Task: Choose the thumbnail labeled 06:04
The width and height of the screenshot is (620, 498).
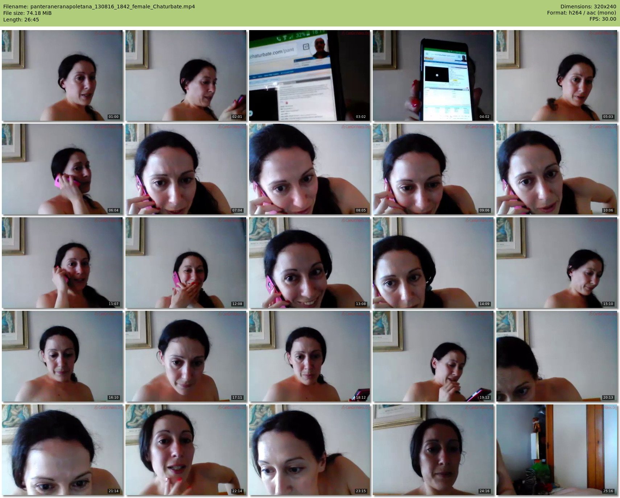Action: click(62, 169)
